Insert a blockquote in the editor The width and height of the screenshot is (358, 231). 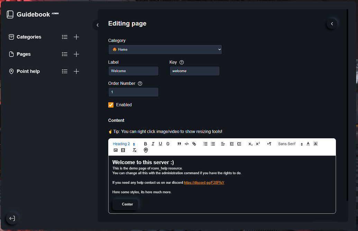179,144
